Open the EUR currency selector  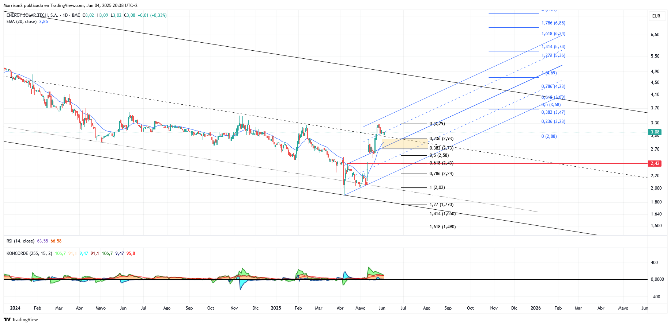pyautogui.click(x=656, y=16)
